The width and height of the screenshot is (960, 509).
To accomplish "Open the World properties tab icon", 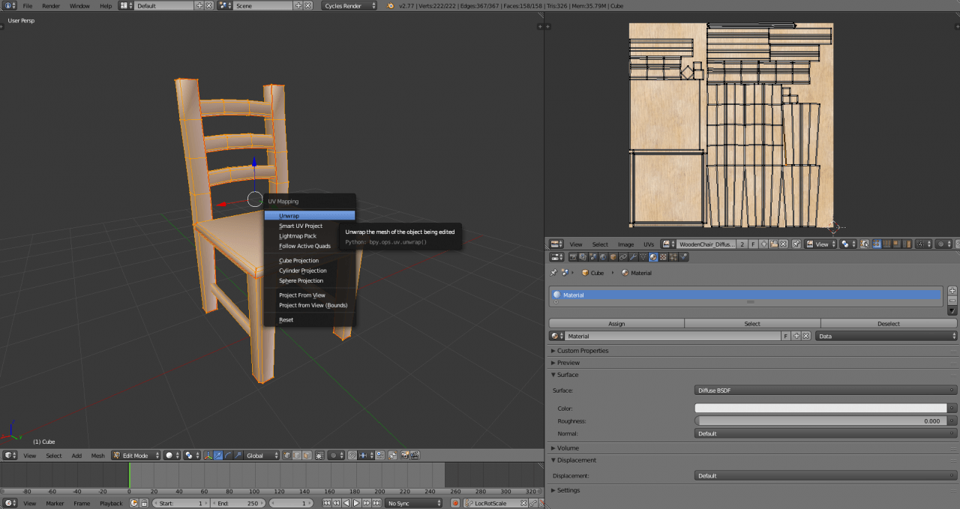I will [x=601, y=257].
